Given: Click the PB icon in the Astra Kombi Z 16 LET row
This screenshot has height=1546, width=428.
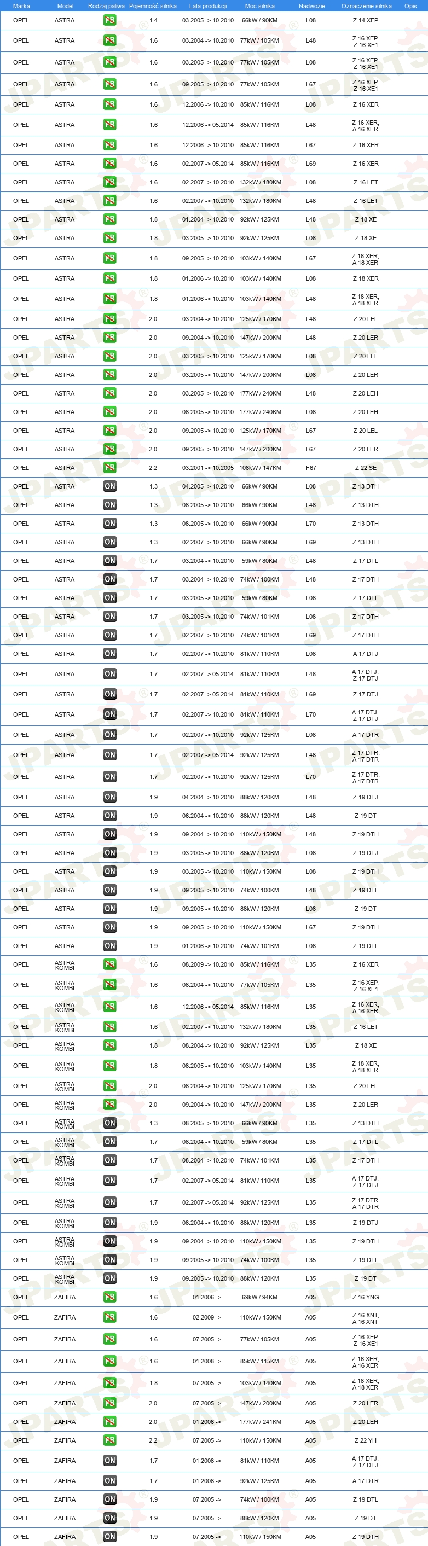Looking at the screenshot, I should 110,1027.
